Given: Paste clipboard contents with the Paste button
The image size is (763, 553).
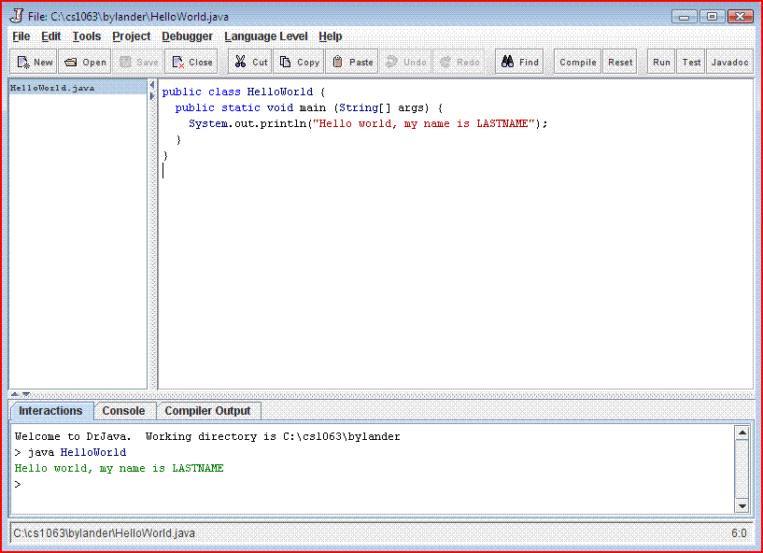Looking at the screenshot, I should point(352,62).
